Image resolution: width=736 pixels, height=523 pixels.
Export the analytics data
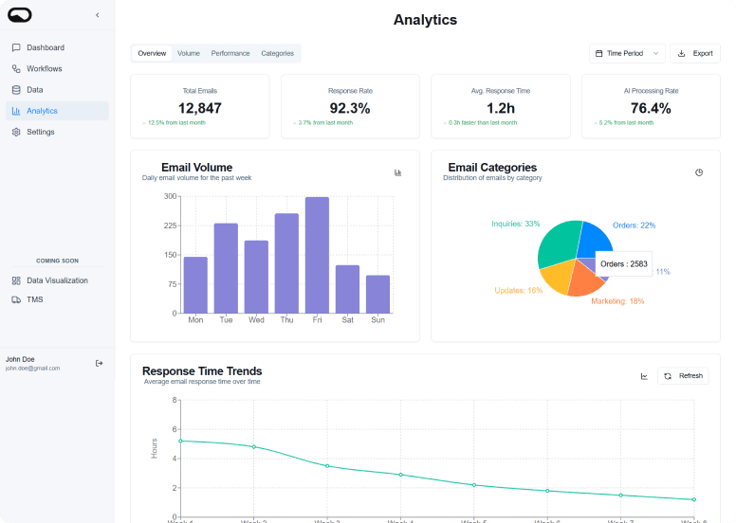tap(695, 53)
